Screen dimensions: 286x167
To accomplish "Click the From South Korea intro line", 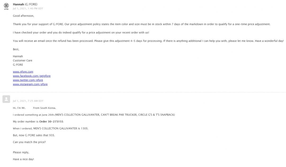I will [x=34, y=108].
